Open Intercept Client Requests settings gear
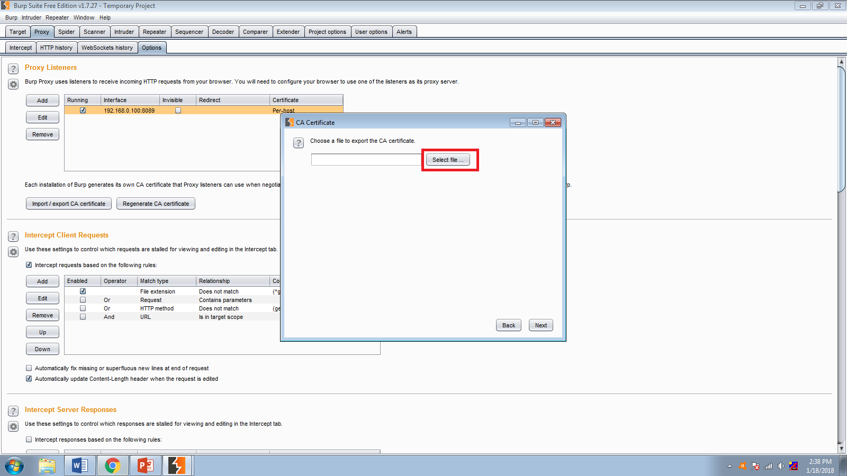The width and height of the screenshot is (847, 476). (x=13, y=252)
